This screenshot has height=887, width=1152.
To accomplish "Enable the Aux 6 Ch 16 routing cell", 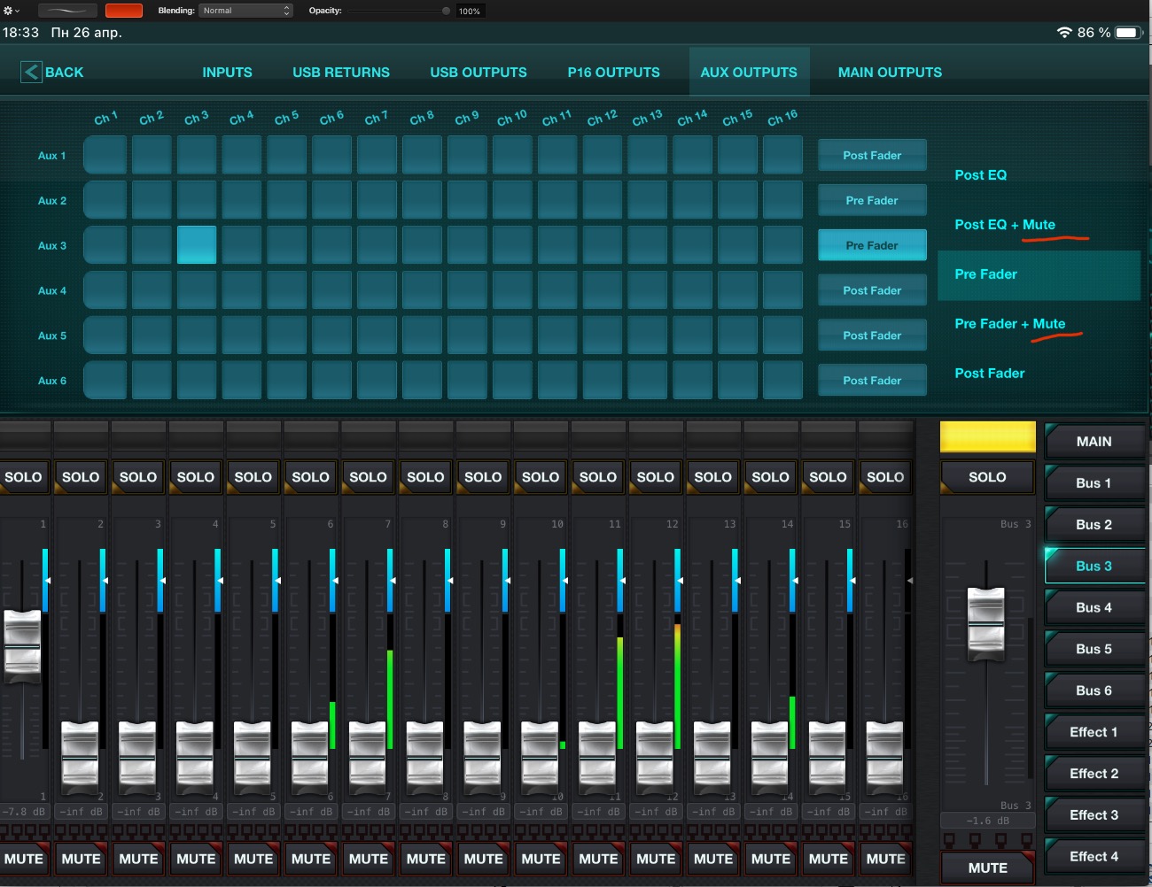I will [x=782, y=381].
